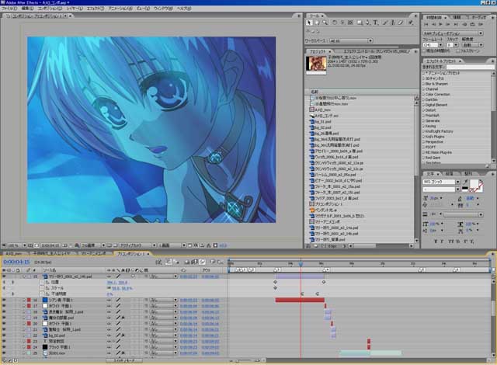Image resolution: width=497 pixels, height=365 pixels.
Task: Select the Hand tool
Action: (317, 23)
